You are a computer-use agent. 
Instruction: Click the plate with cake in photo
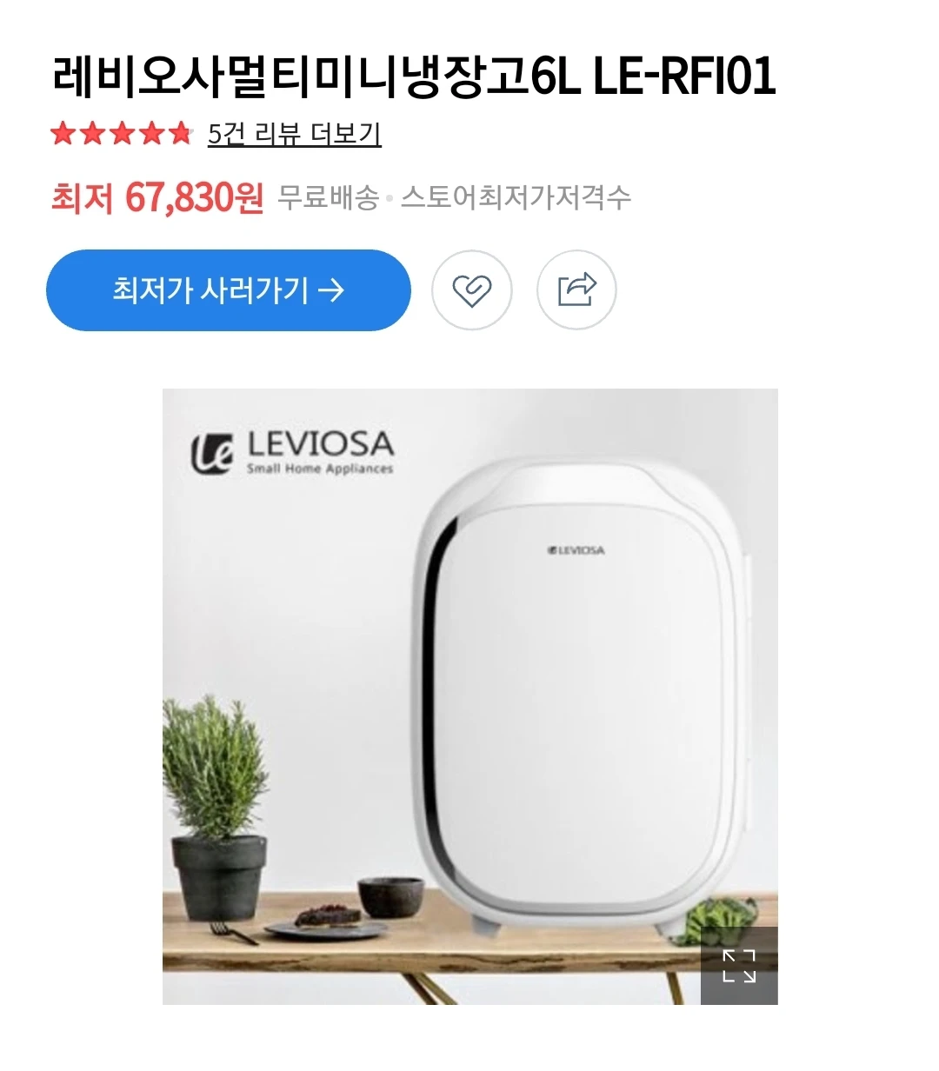pos(326,924)
